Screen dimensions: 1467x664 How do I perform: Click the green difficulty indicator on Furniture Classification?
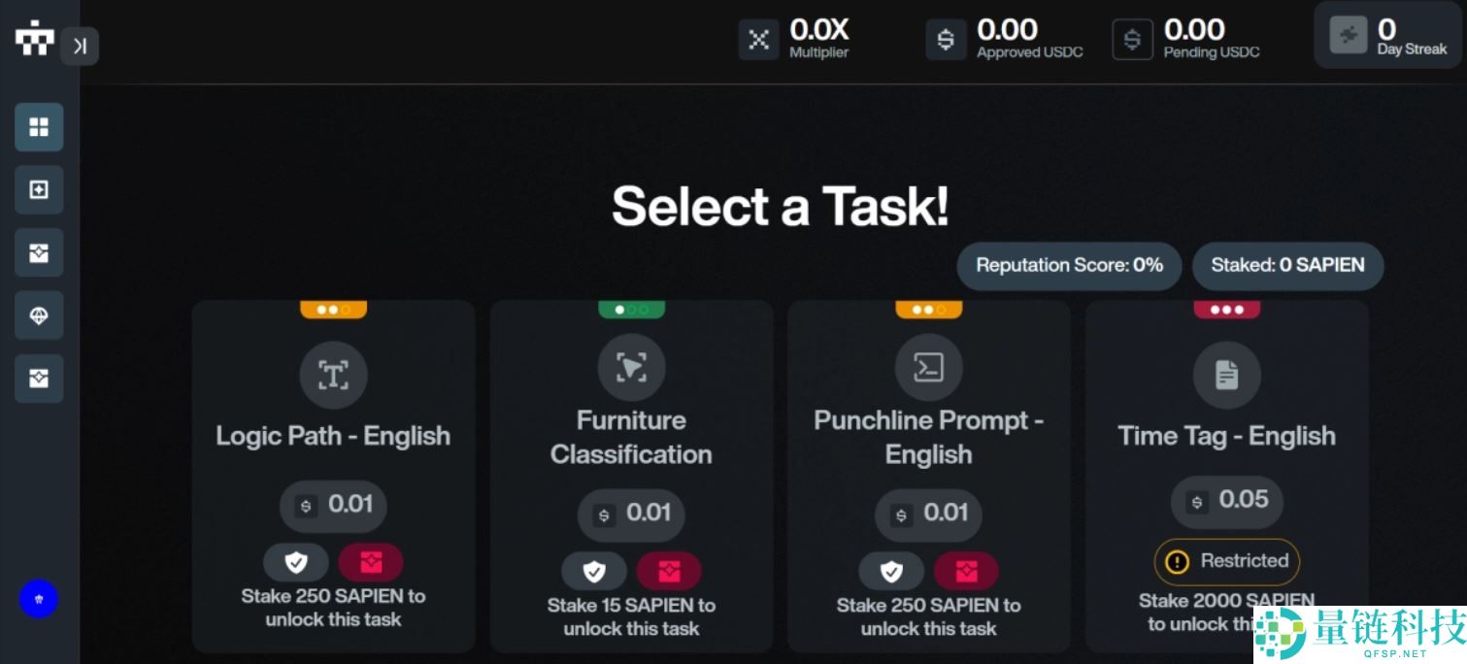point(631,310)
